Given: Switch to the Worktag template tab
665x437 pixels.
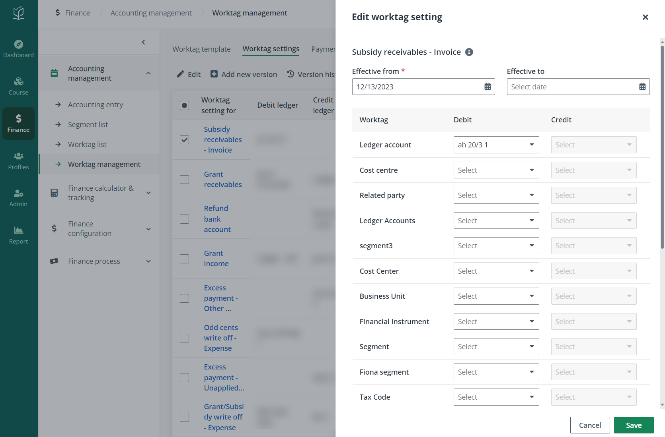Looking at the screenshot, I should [201, 49].
